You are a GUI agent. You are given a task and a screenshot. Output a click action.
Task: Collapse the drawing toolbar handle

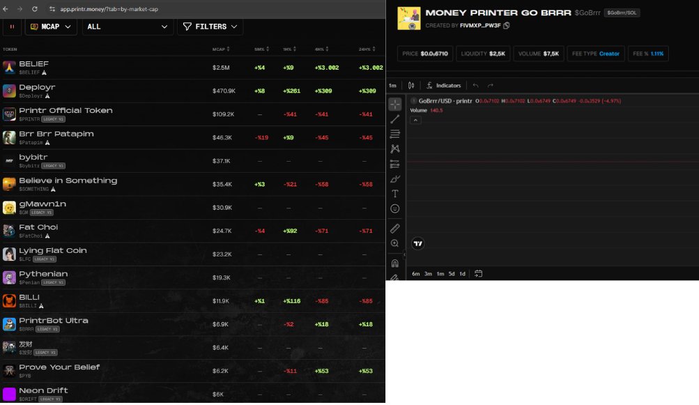404,254
